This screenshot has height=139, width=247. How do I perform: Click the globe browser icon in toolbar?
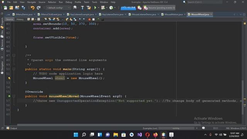75,8
